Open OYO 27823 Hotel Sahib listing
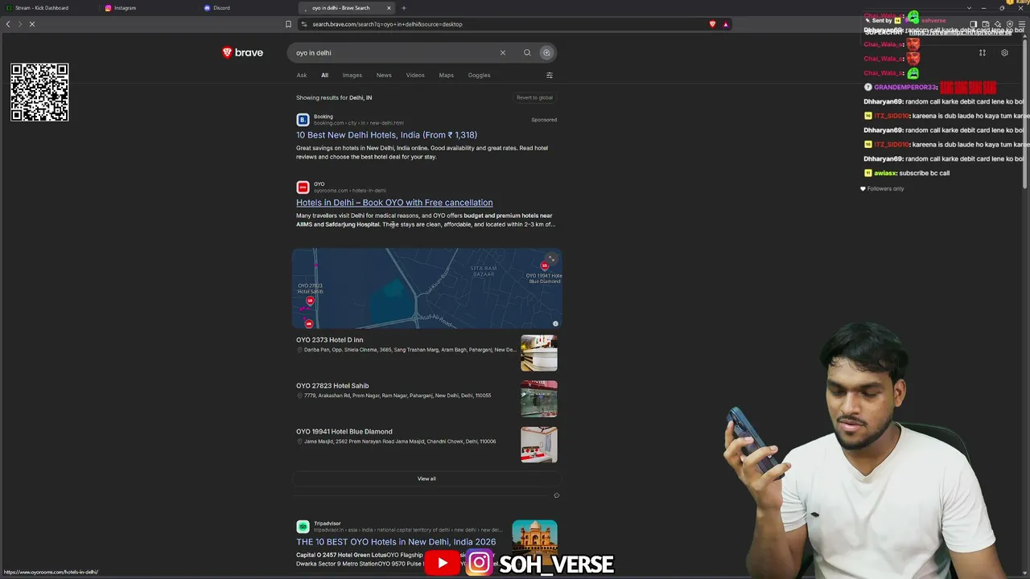The width and height of the screenshot is (1030, 579). pyautogui.click(x=332, y=386)
